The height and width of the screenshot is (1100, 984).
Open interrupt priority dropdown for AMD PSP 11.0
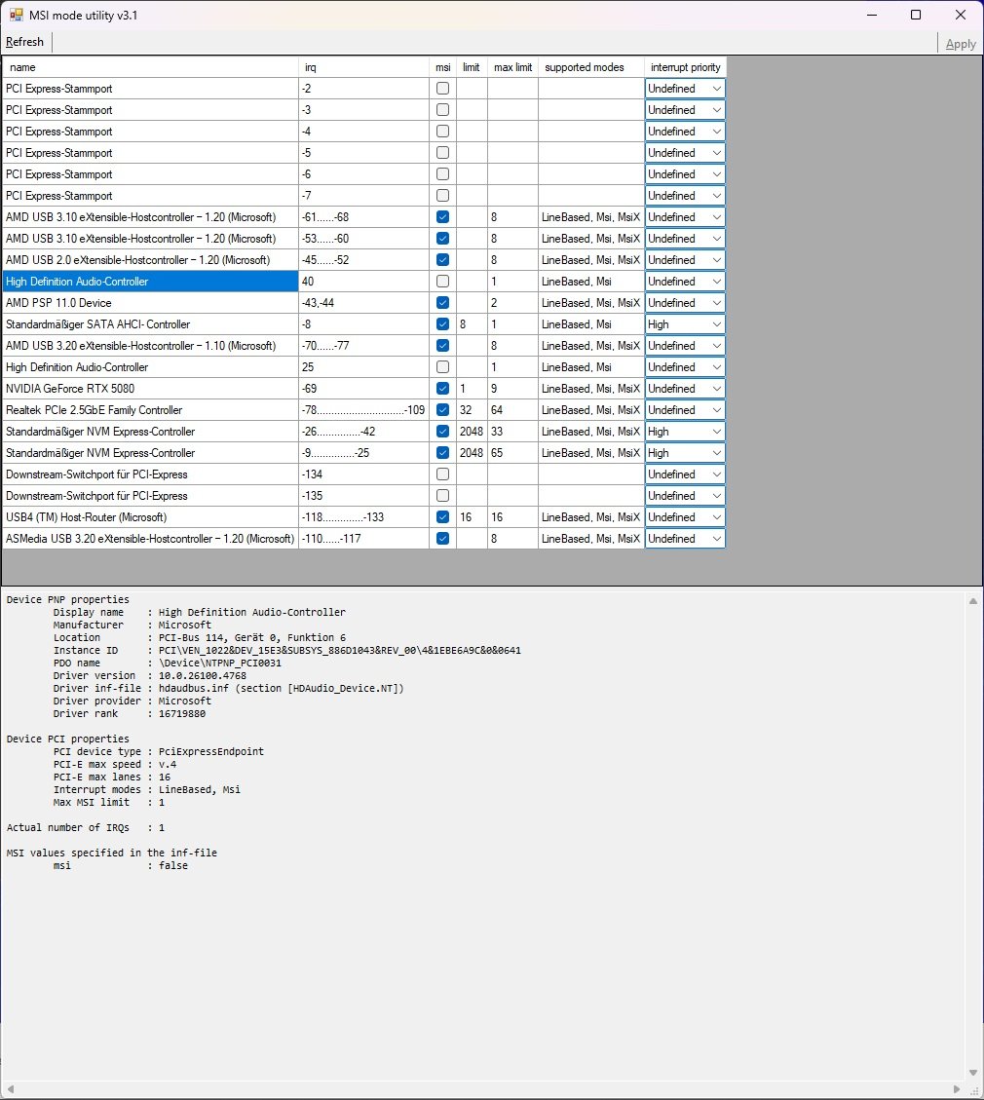[716, 302]
